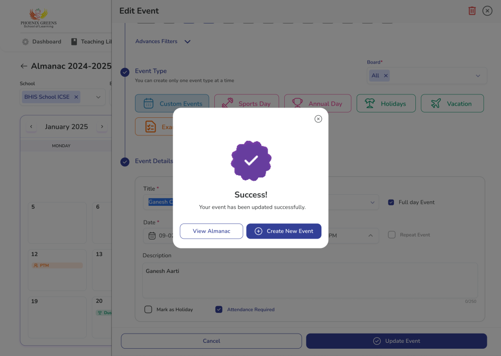This screenshot has height=356, width=501.
Task: Go to previous month in calendar
Action: (31, 127)
